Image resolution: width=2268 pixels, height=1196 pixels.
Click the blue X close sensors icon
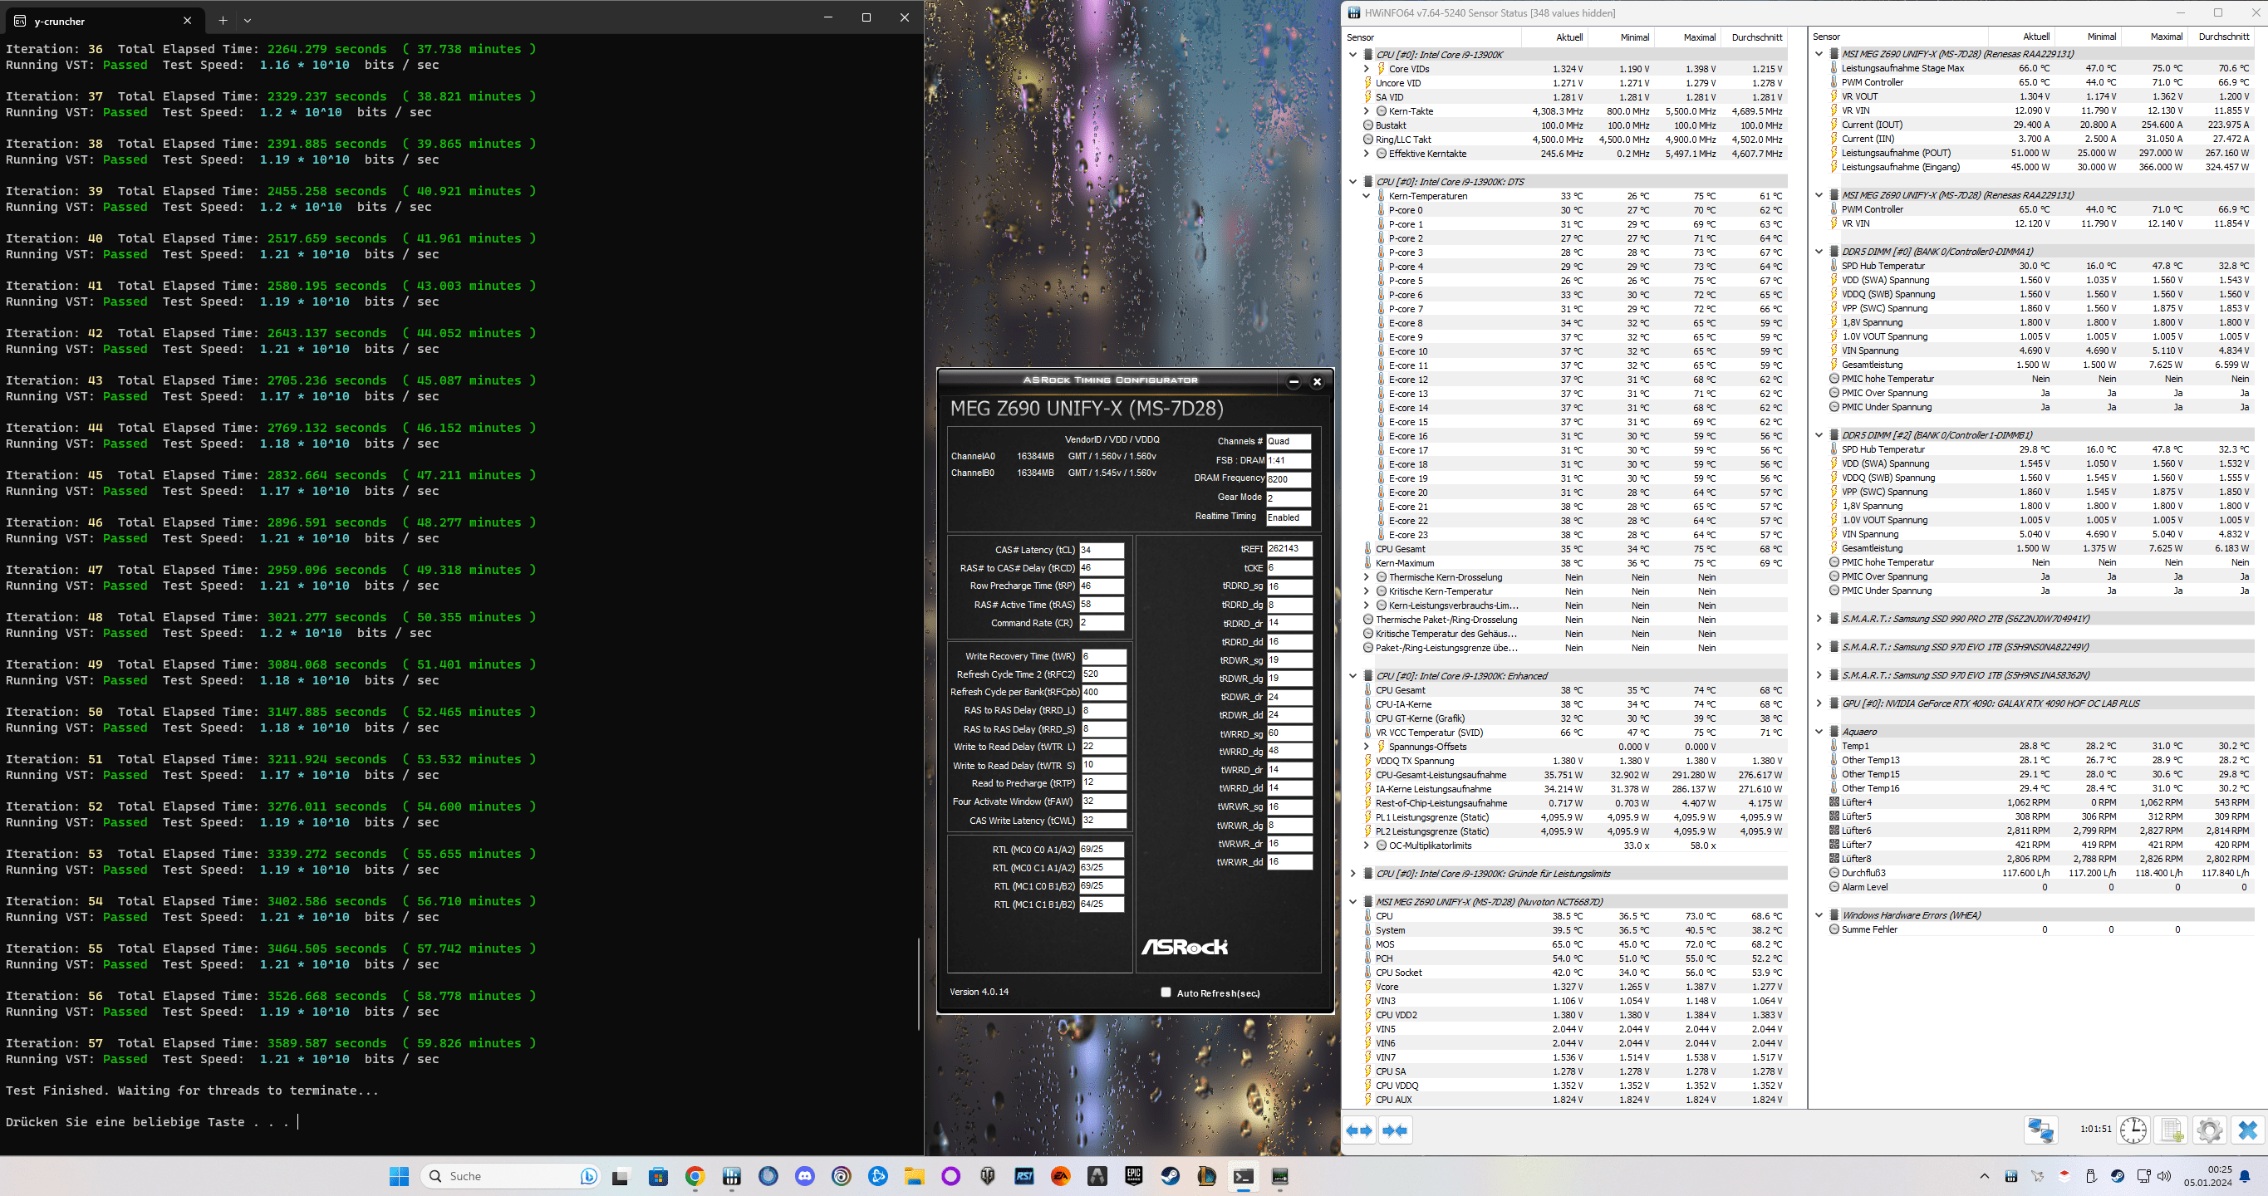point(2247,1130)
